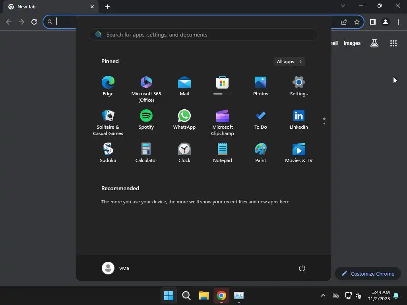Click the Windows Start button in taskbar
Screen dimensions: 407x305
(x=169, y=295)
